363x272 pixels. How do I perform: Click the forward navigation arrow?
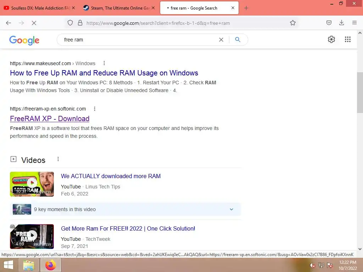[x=21, y=23]
